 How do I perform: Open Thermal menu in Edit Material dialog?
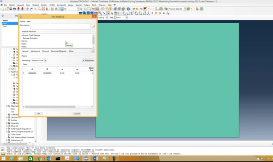45,51
